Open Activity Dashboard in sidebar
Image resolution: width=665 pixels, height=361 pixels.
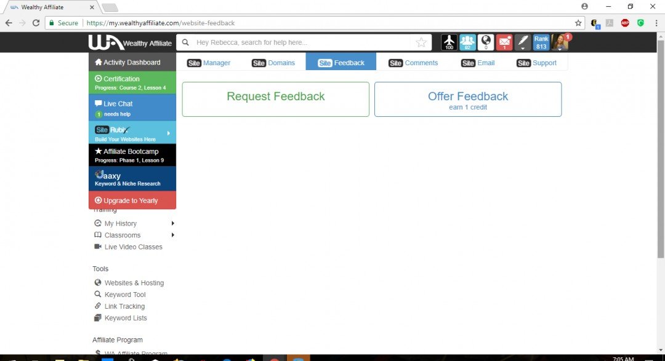(132, 62)
